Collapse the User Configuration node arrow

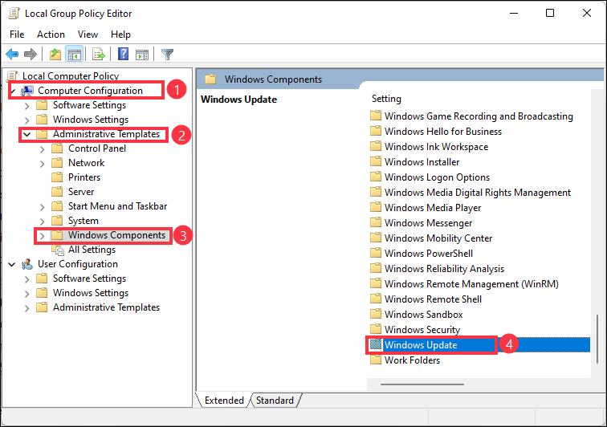12,264
